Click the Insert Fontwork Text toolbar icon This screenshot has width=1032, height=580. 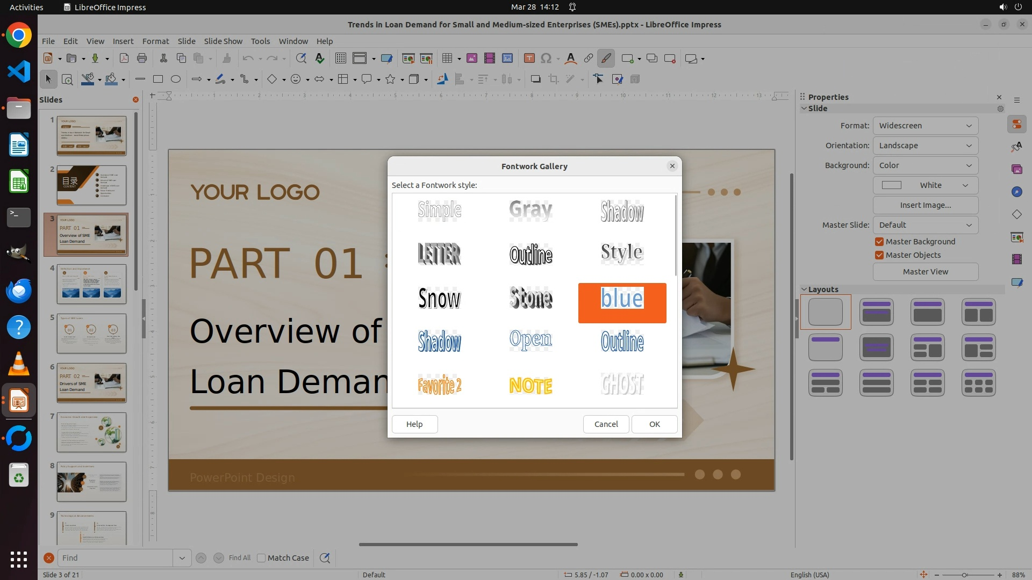tap(571, 59)
